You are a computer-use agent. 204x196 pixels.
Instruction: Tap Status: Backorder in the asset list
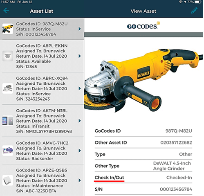(35, 158)
